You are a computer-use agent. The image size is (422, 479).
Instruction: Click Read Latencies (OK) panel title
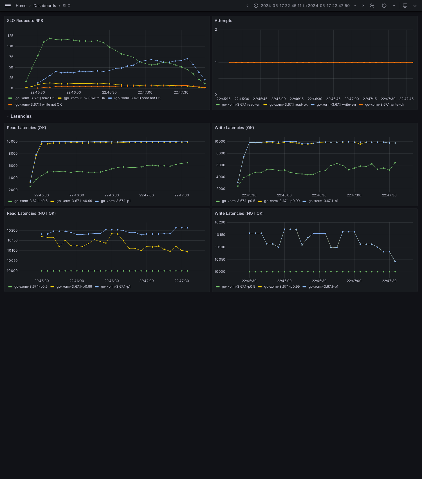click(26, 128)
